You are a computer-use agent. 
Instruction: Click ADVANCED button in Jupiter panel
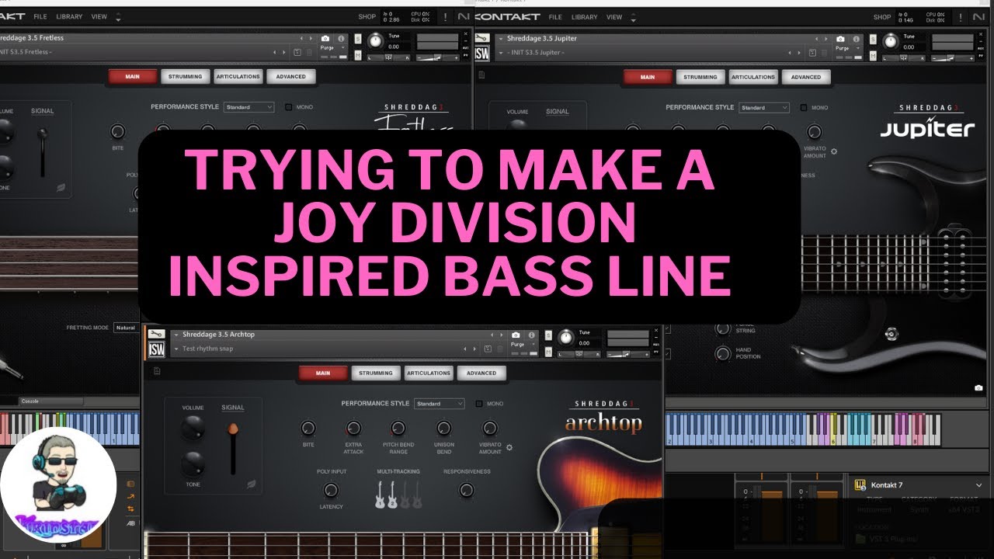pos(806,77)
